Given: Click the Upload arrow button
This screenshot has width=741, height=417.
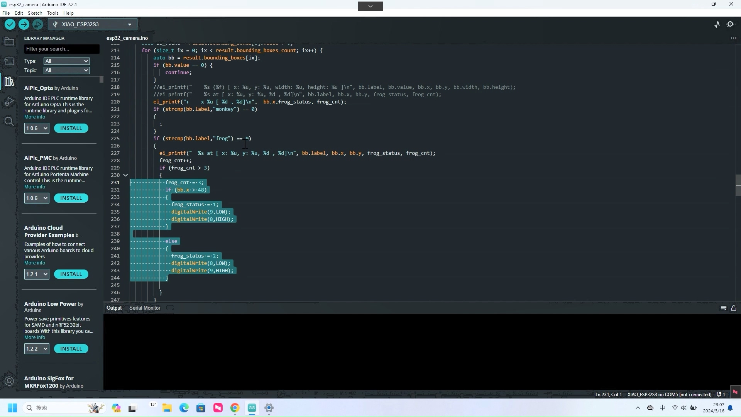Looking at the screenshot, I should [24, 24].
